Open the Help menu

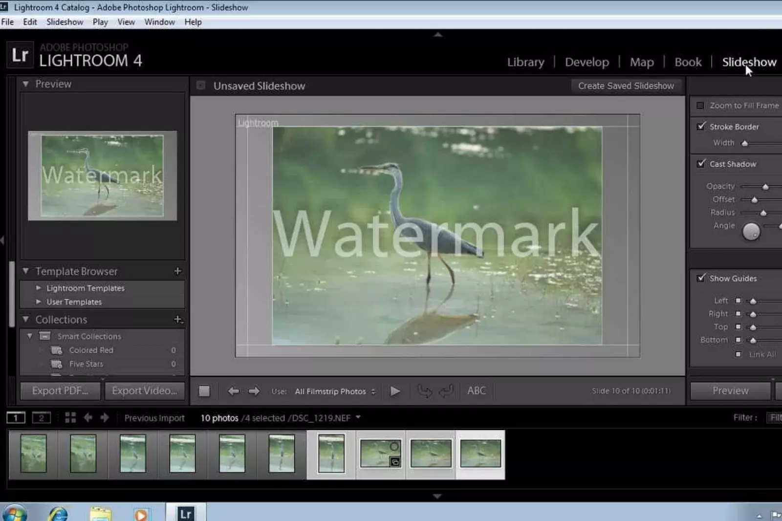[193, 22]
